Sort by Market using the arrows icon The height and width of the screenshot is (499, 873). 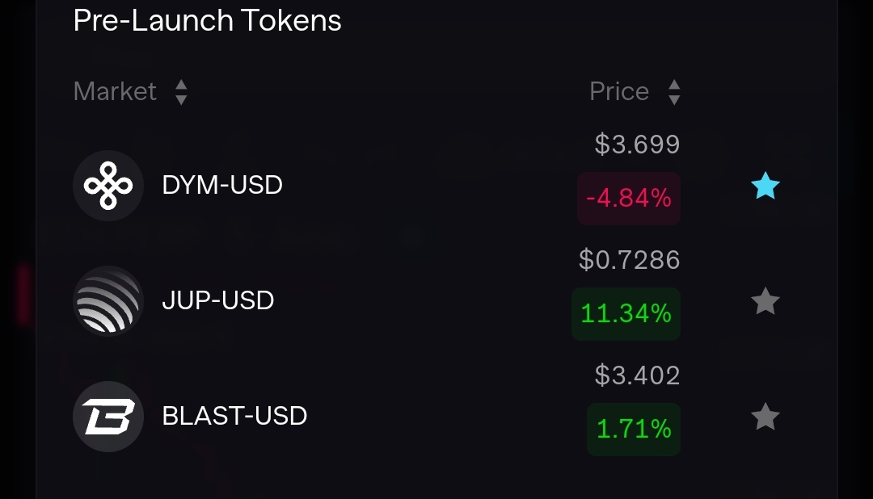[x=181, y=92]
